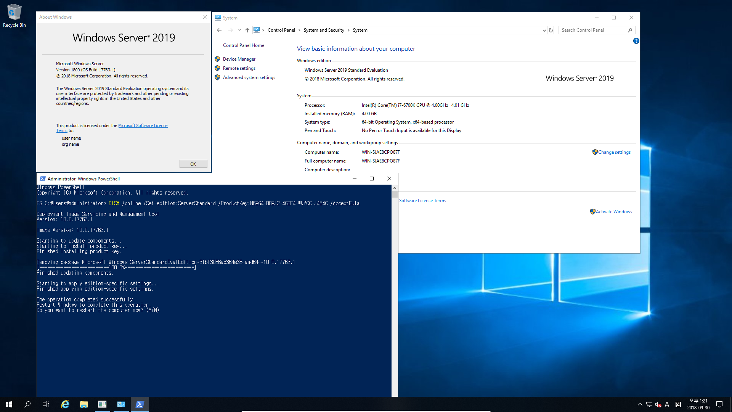Click network icon in system tray

pos(649,404)
